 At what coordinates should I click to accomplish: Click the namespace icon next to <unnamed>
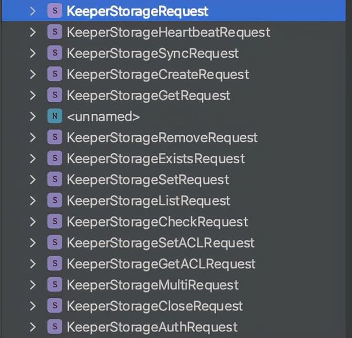coord(54,116)
